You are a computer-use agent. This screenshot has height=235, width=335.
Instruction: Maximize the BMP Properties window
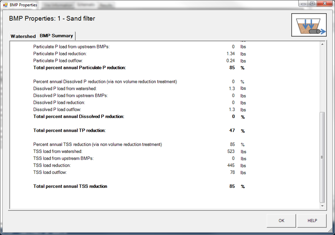tap(312, 4)
